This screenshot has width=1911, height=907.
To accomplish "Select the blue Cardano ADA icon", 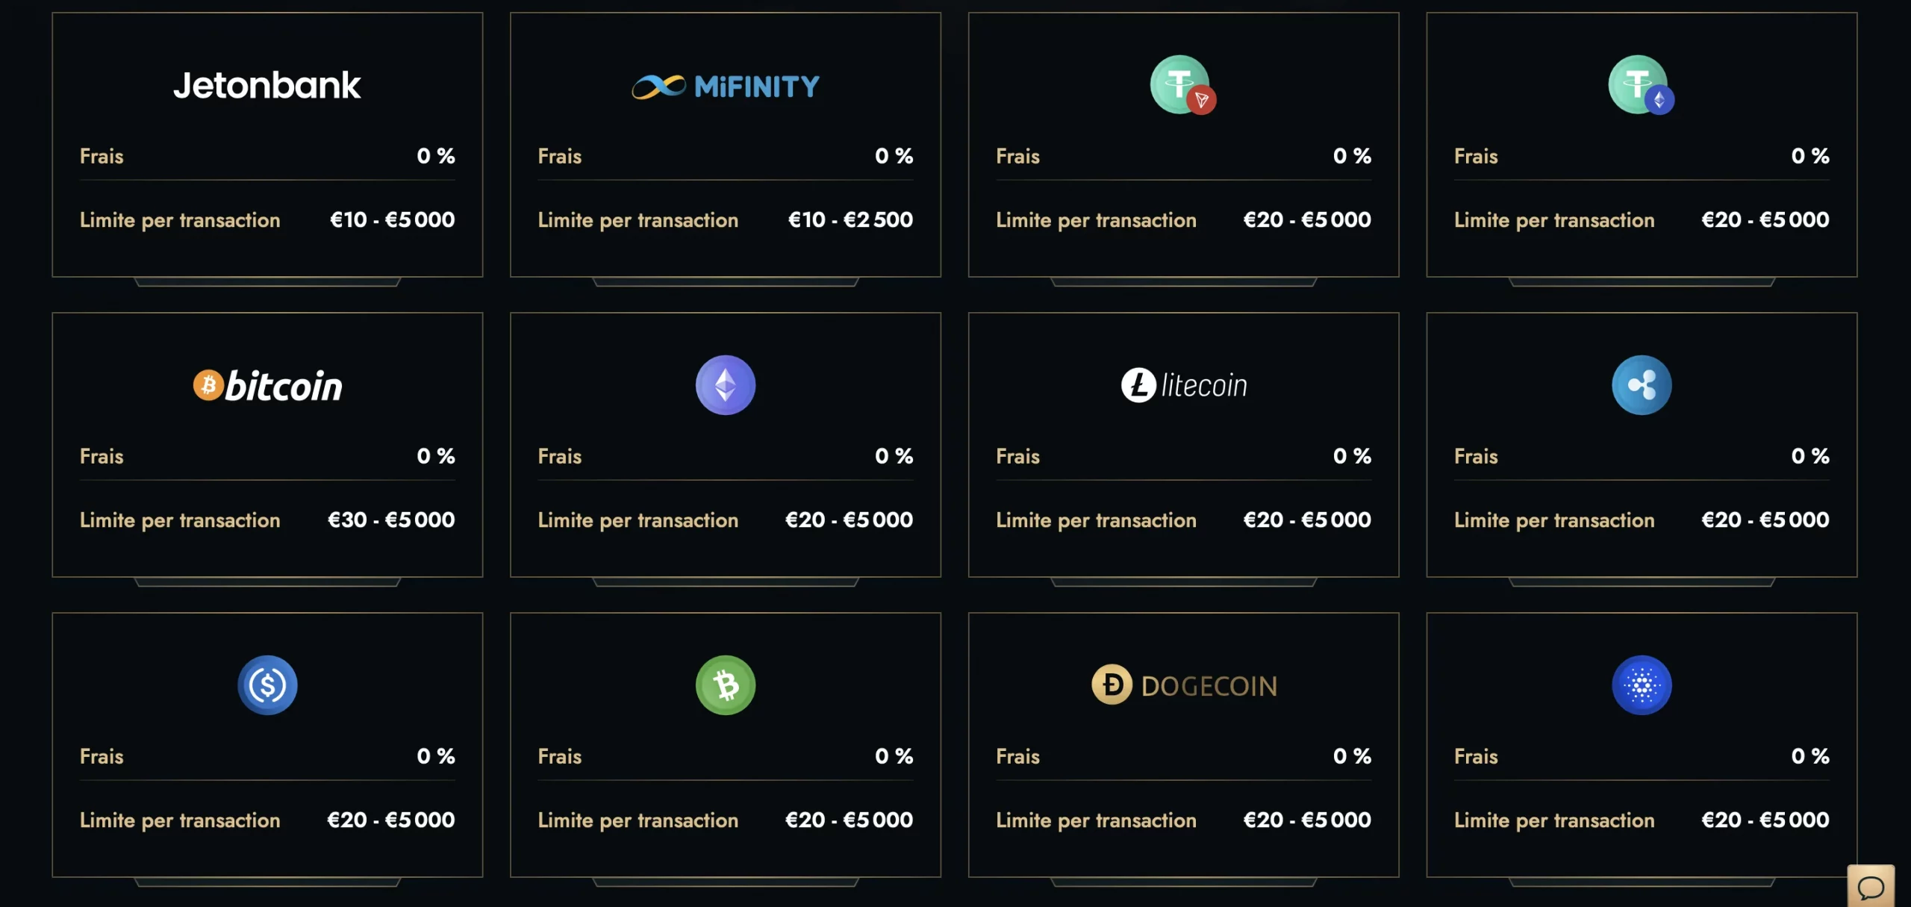I will point(1642,685).
